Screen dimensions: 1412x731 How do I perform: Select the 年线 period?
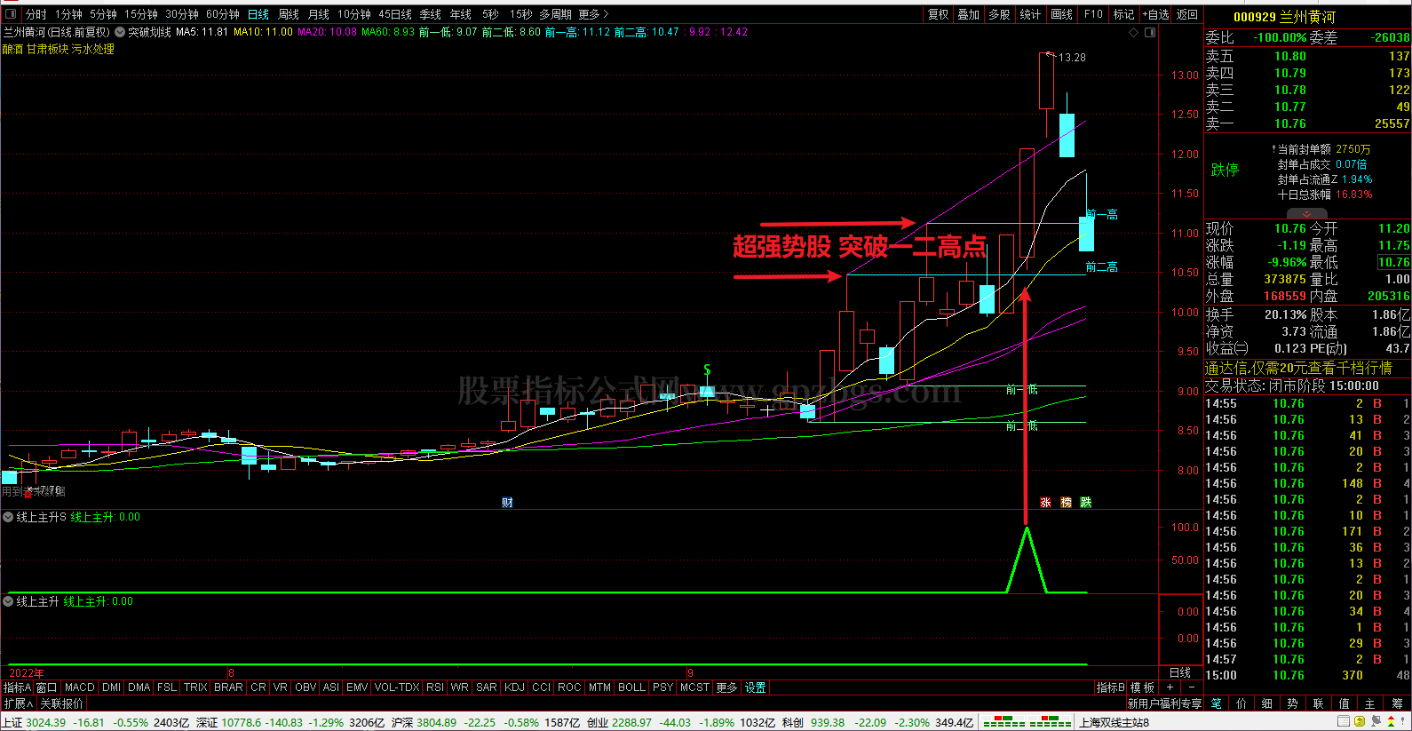click(460, 14)
